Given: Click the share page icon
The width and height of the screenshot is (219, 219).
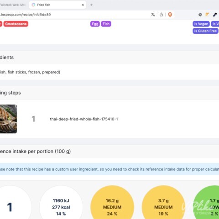Looking at the screenshot, I should pos(161,15).
